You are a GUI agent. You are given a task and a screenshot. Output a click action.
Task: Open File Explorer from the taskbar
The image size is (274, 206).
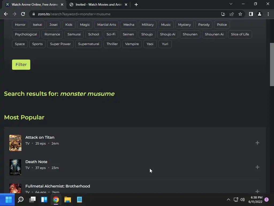coord(68,200)
